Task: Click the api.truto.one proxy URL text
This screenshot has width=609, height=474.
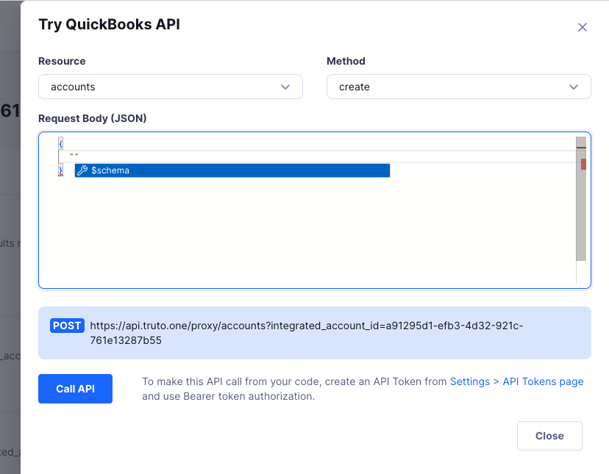Action: point(307,333)
